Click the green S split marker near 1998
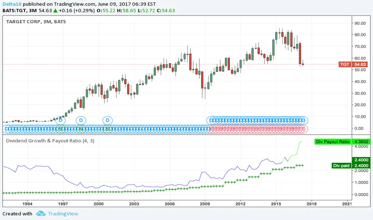 (81, 129)
